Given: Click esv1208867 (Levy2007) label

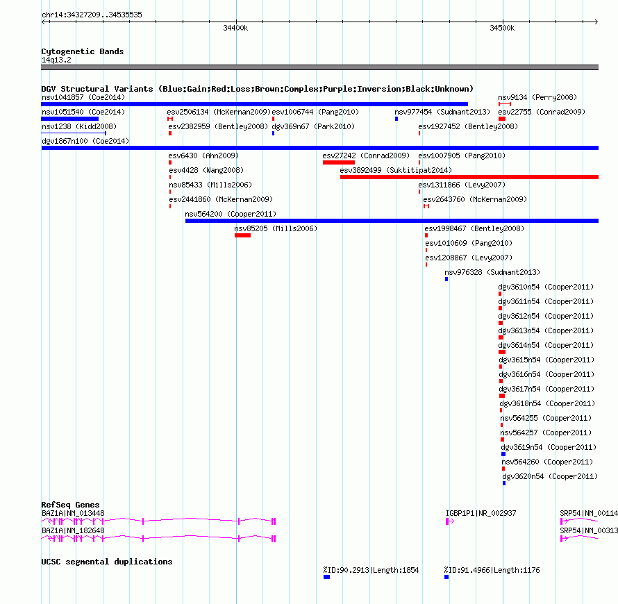Looking at the screenshot, I should tap(469, 258).
